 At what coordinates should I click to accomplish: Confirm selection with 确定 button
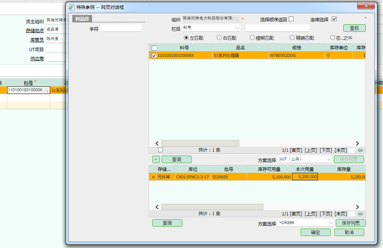(315, 232)
